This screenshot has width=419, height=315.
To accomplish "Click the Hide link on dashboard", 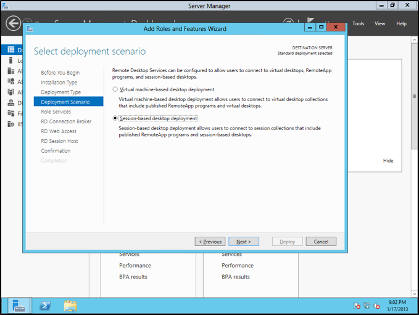I will click(388, 161).
